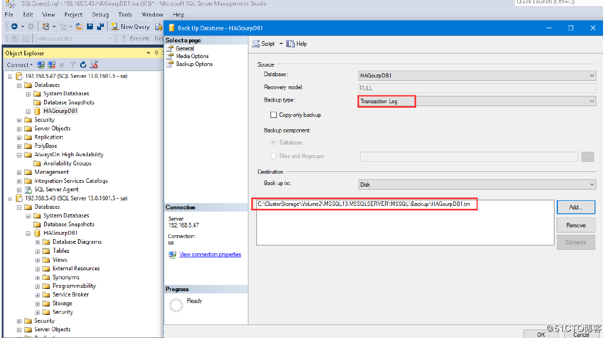This screenshot has height=338, width=607.
Task: Expand the Integration Services Catalogs node
Action: (x=19, y=181)
